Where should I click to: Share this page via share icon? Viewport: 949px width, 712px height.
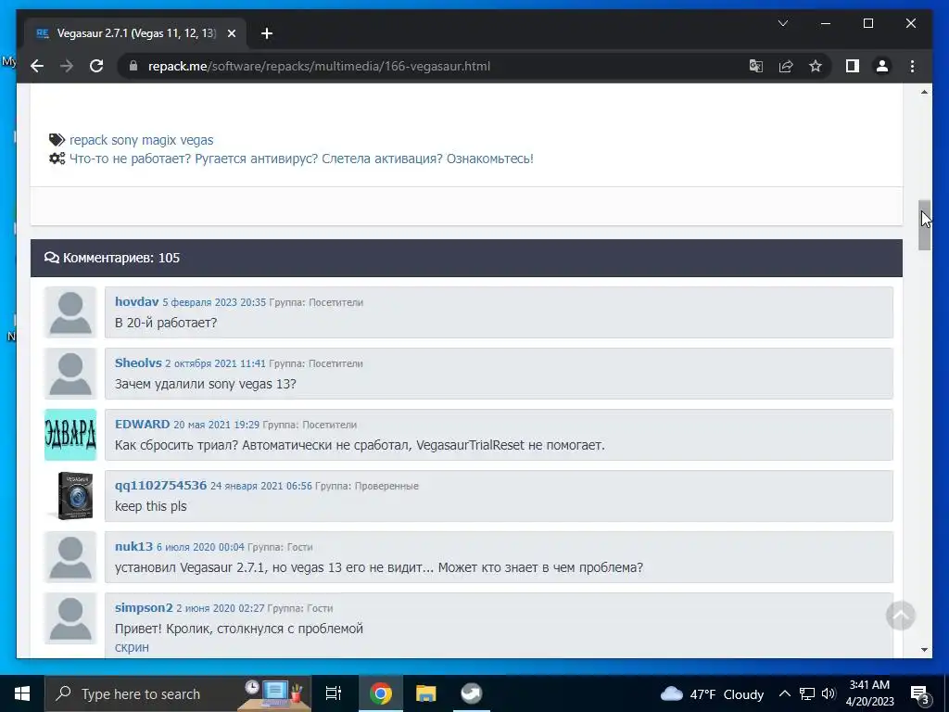click(x=786, y=66)
